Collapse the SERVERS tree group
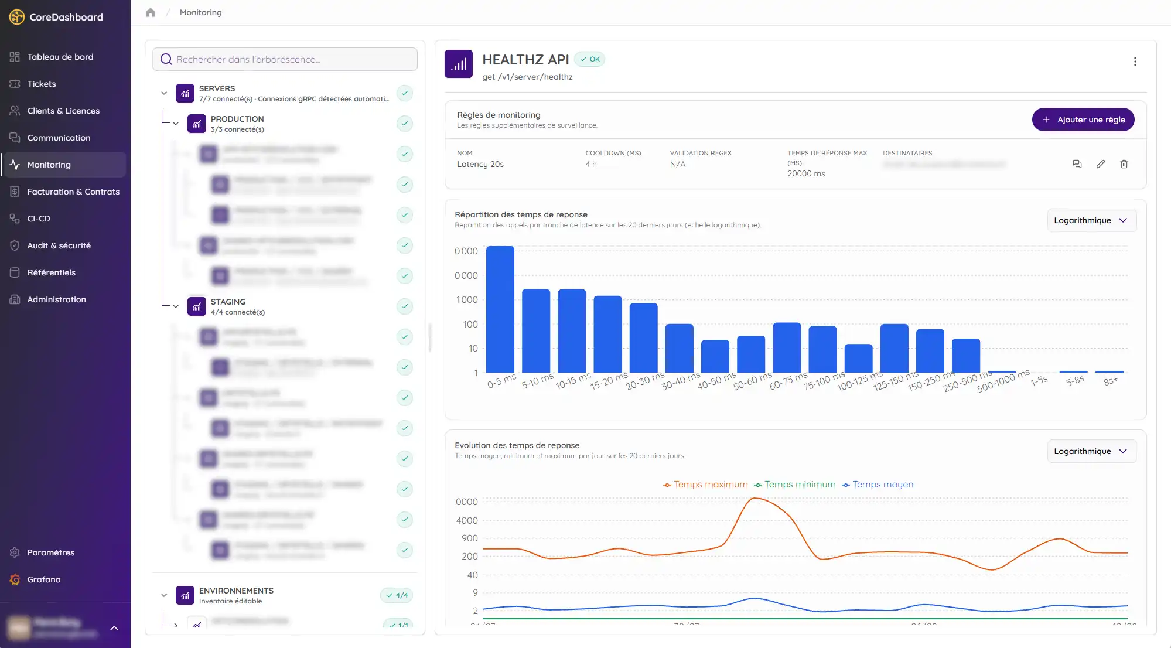Image resolution: width=1171 pixels, height=648 pixels. (164, 93)
